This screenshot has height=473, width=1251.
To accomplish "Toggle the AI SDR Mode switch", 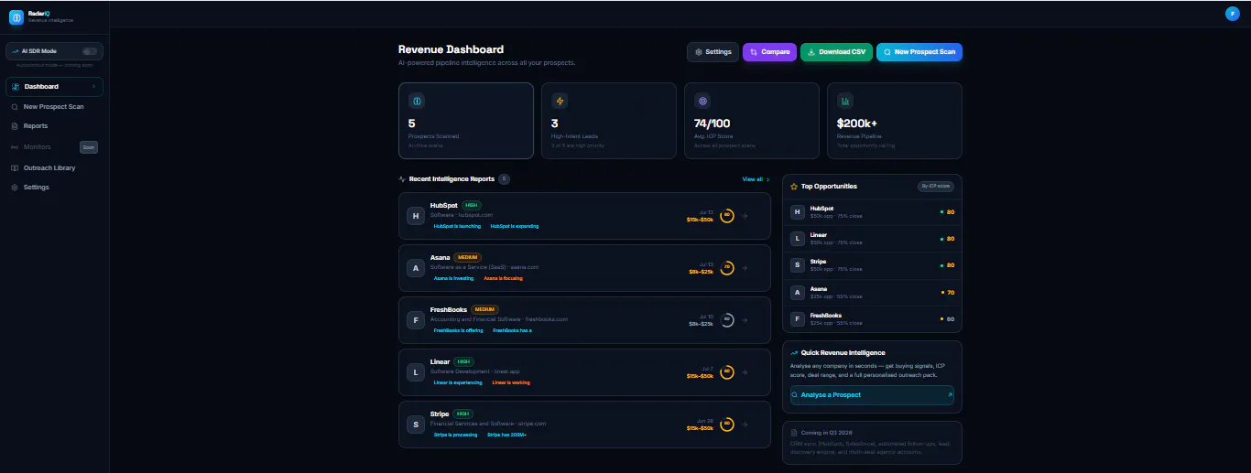I will tap(90, 51).
